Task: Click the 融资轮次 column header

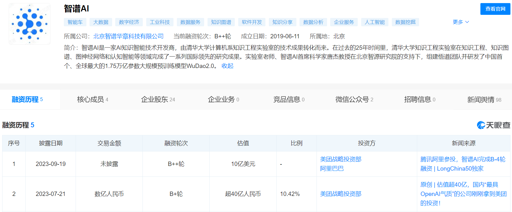Action: (176, 143)
